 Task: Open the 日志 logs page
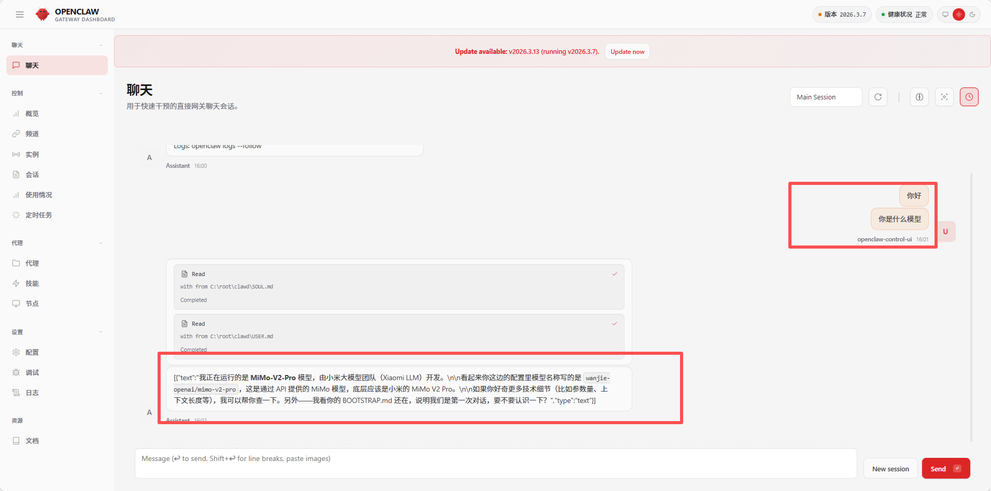(32, 393)
